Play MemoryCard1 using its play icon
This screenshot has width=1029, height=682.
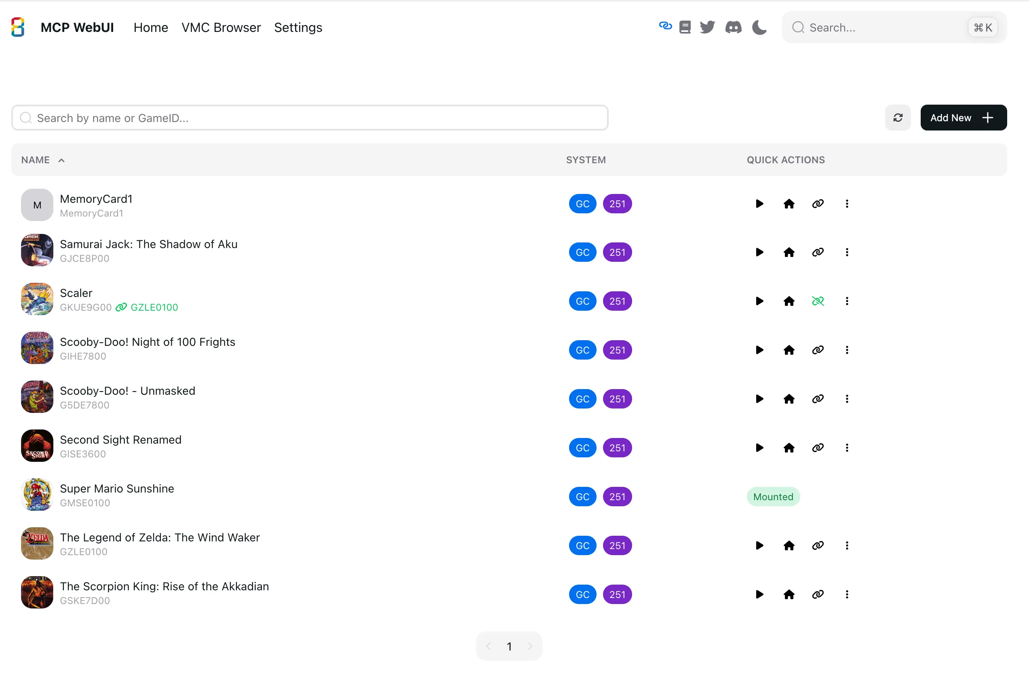pyautogui.click(x=759, y=204)
